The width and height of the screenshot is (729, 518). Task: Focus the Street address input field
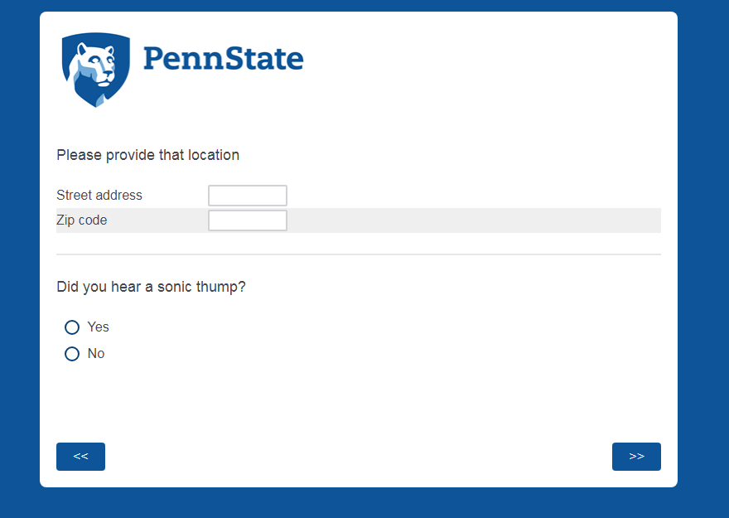point(247,196)
